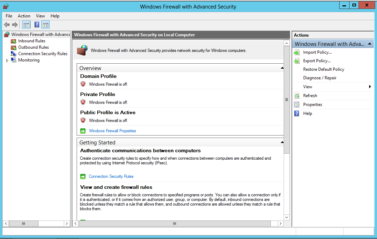Image resolution: width=377 pixels, height=239 pixels.
Task: Click the title bar application icon
Action: click(x=6, y=6)
